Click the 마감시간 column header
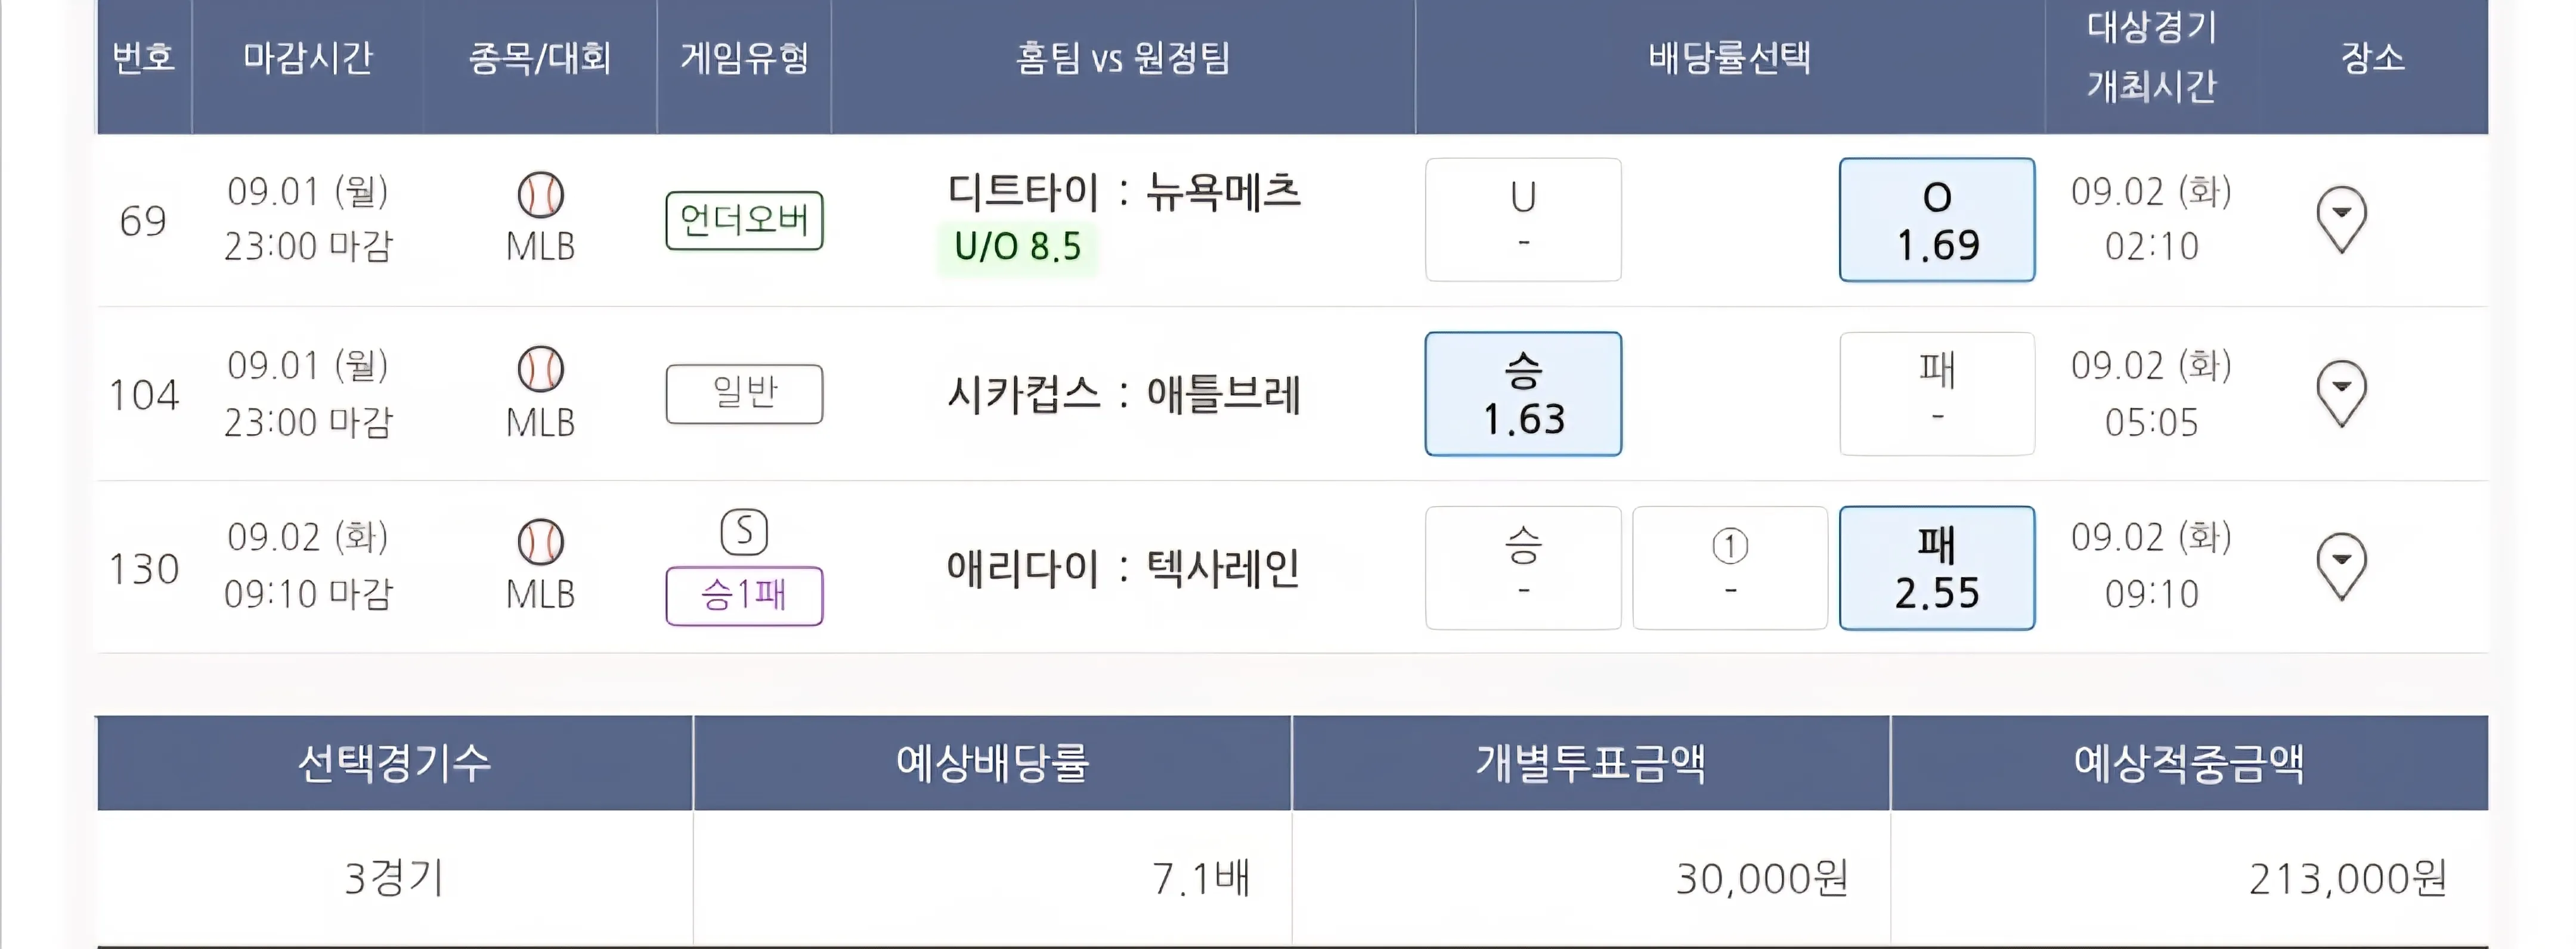Viewport: 2576px width, 949px height. tap(307, 58)
